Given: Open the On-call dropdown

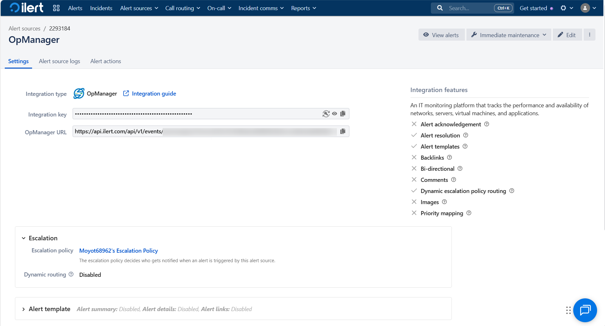Looking at the screenshot, I should 219,8.
